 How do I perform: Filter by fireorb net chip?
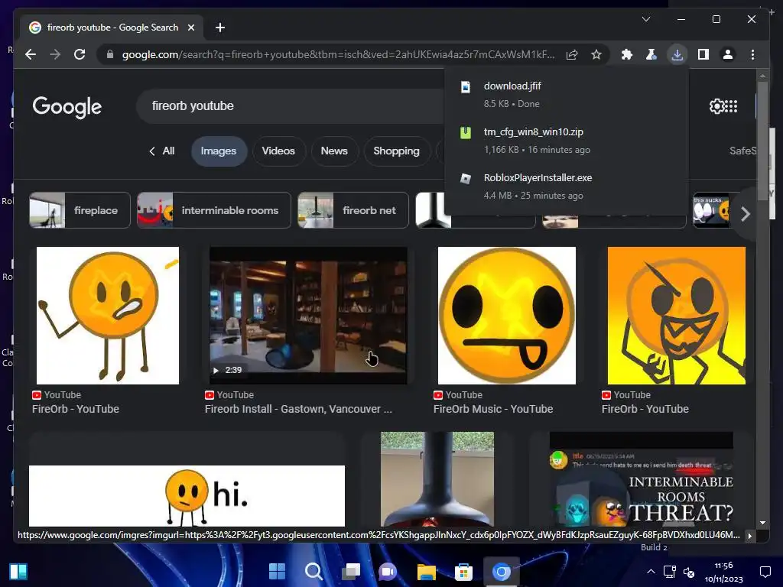click(353, 210)
